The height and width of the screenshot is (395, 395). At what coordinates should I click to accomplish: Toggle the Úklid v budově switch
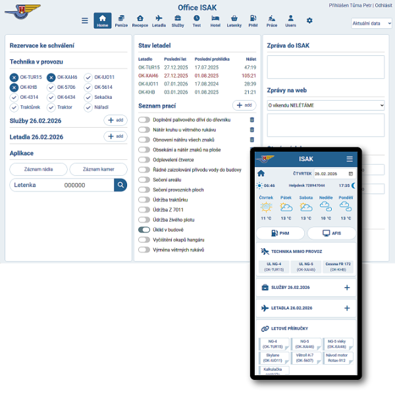144,230
